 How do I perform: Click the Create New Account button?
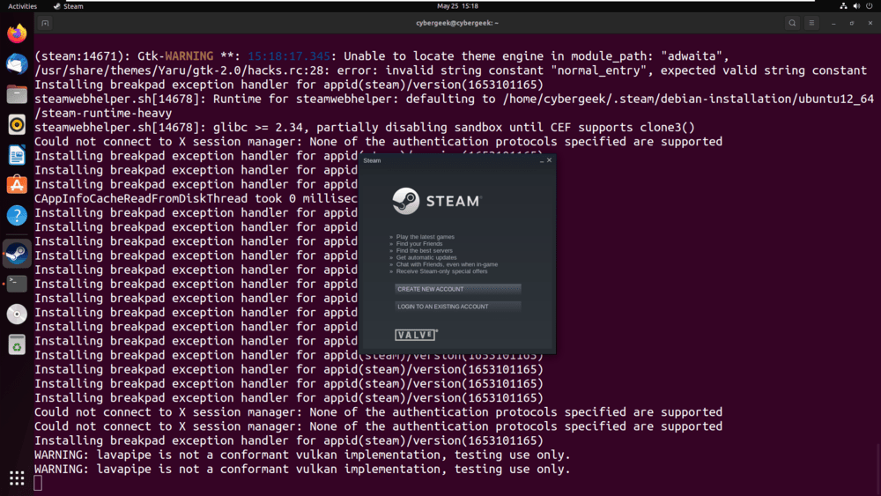457,289
